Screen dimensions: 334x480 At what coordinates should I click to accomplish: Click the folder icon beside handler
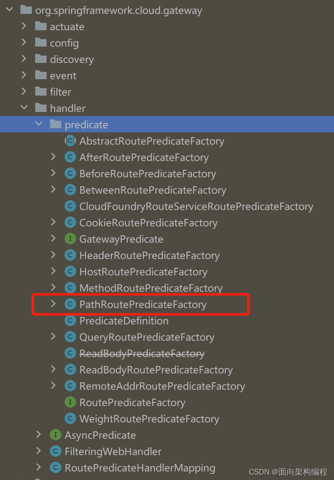point(41,108)
